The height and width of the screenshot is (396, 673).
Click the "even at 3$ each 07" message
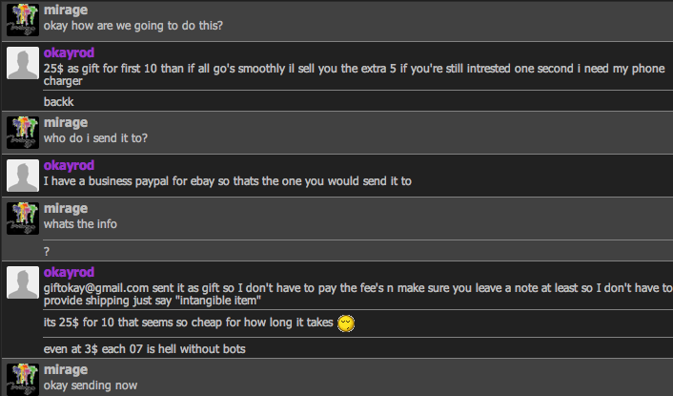(x=145, y=348)
